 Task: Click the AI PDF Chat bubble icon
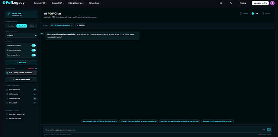[x=9, y=15]
